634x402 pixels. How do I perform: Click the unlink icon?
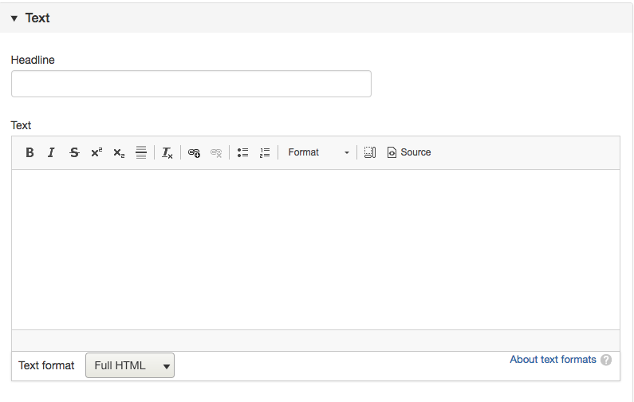pyautogui.click(x=216, y=152)
